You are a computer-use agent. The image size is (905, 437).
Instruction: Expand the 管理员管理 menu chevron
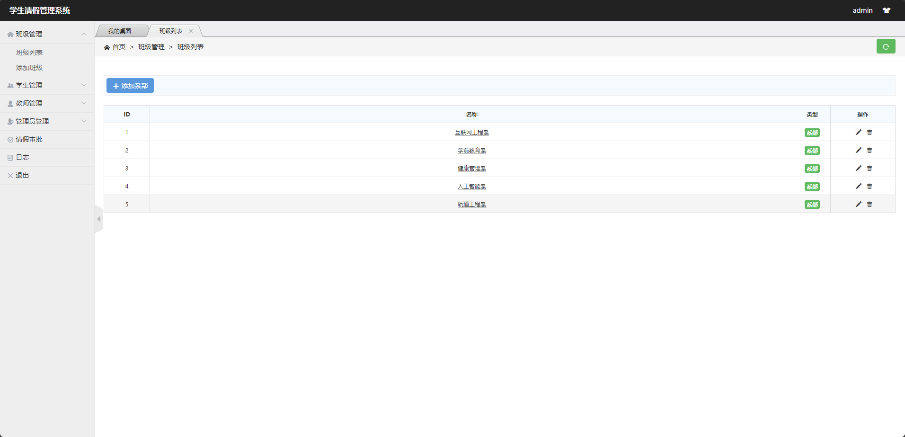click(x=84, y=121)
